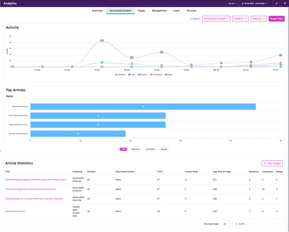289x232 pixels.
Task: Expand the Platform filter dropdown
Action: point(240,19)
